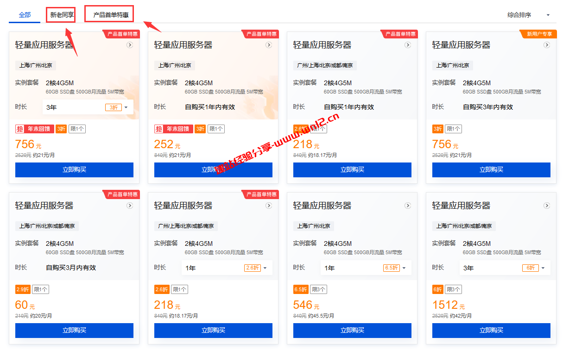The height and width of the screenshot is (350, 569).
Task: Click circular arrow icon on new-user exclusive card
Action: 547,45
